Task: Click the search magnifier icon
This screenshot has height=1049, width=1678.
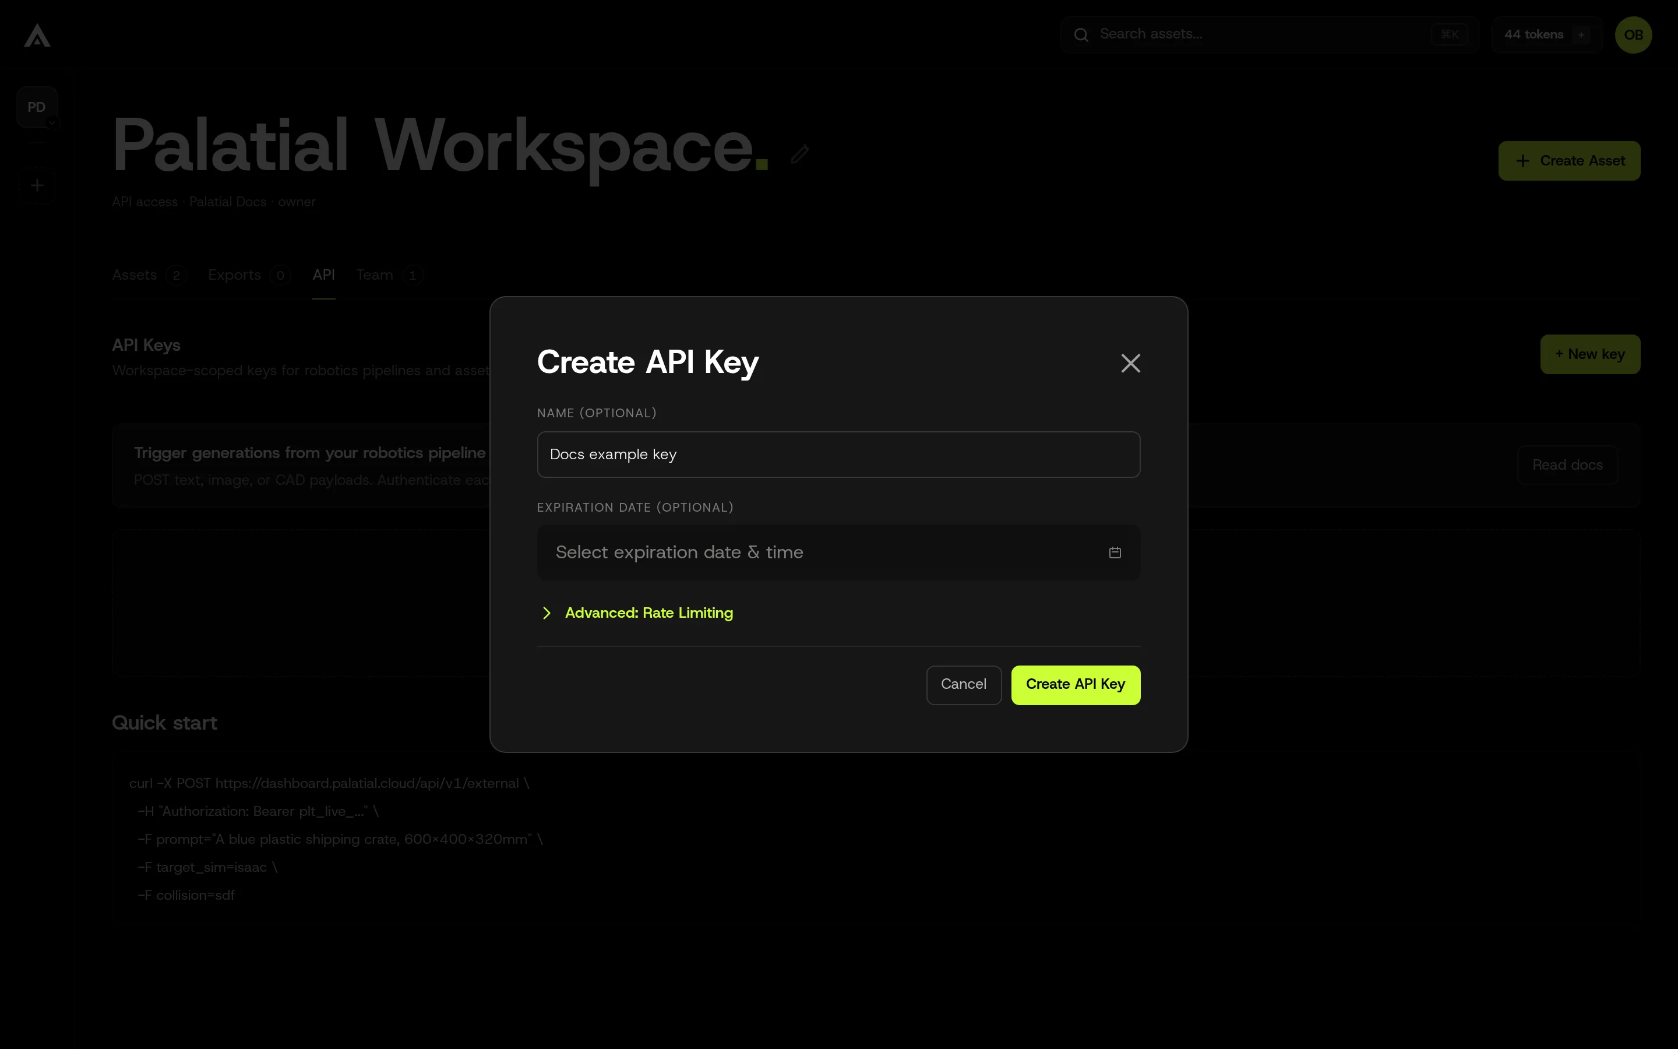Action: coord(1081,35)
